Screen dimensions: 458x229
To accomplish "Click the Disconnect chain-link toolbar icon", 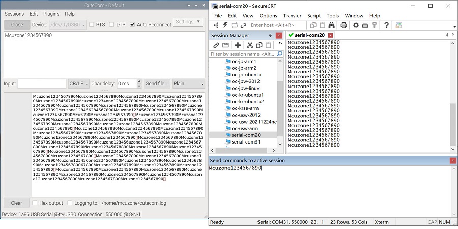I will 243,25.
